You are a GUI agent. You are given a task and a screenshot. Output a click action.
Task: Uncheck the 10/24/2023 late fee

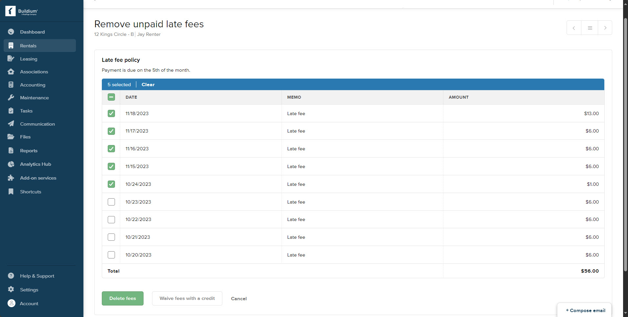(111, 184)
